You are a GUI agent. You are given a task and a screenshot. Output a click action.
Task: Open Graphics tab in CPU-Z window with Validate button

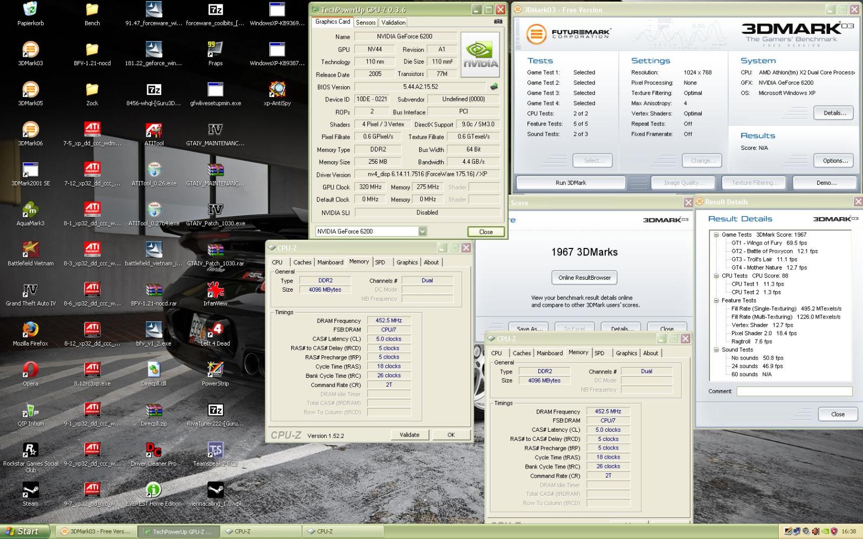(407, 262)
